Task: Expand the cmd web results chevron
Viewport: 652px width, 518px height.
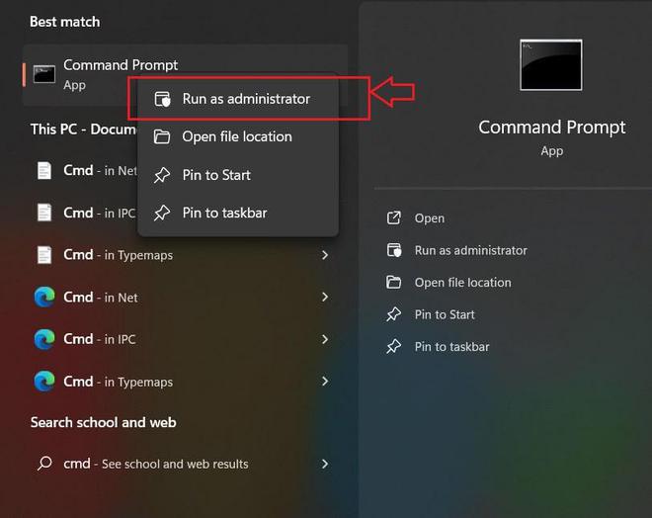Action: pos(325,464)
